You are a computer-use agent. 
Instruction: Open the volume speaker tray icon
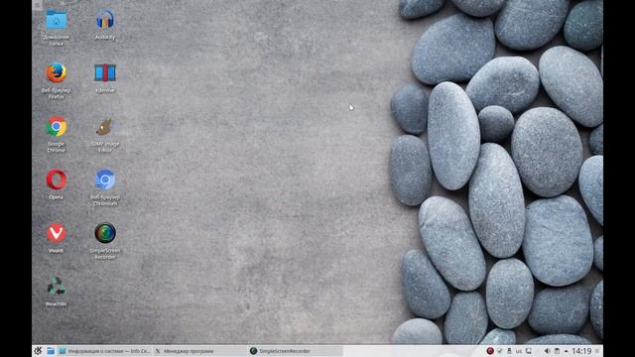pyautogui.click(x=547, y=351)
